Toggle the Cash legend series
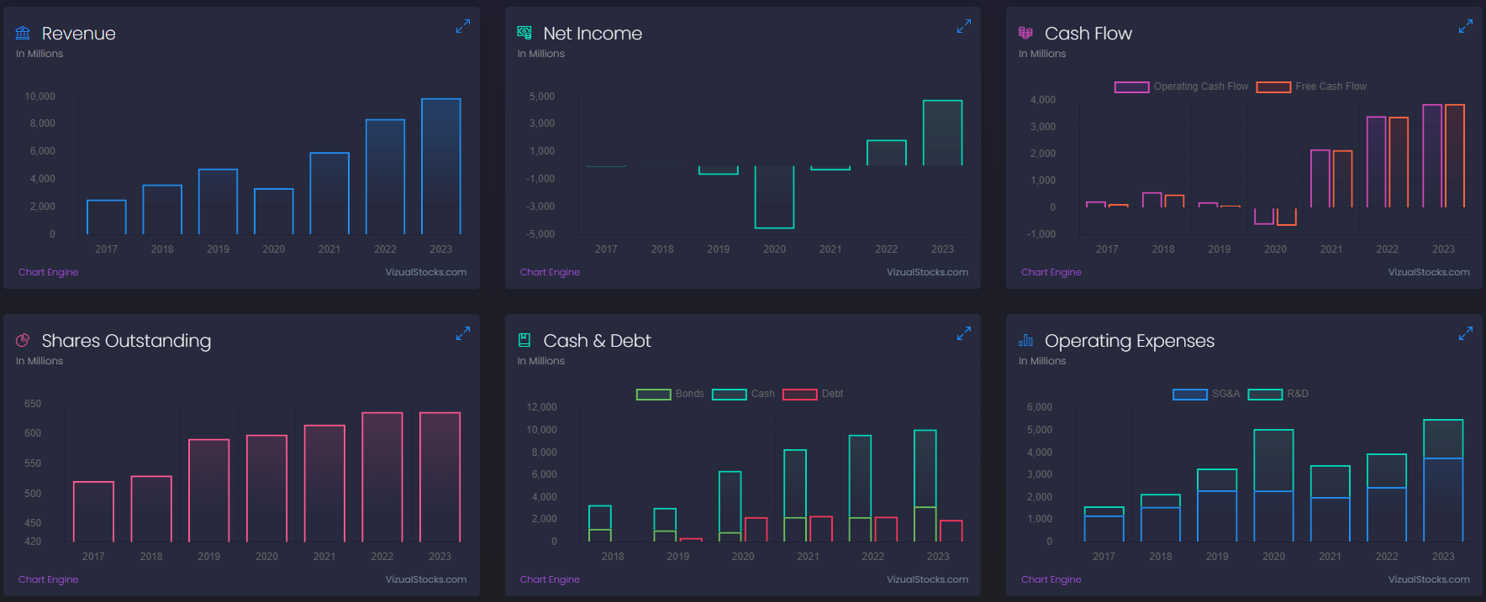Screen dimensions: 1486x602 [x=744, y=394]
